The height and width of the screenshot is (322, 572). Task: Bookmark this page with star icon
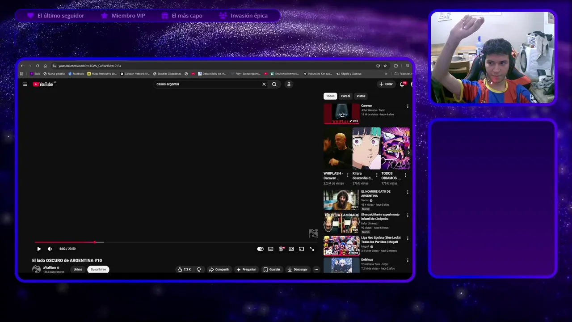385,66
